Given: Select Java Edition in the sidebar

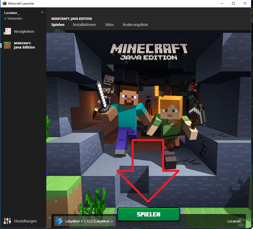Looking at the screenshot, I should (23, 45).
